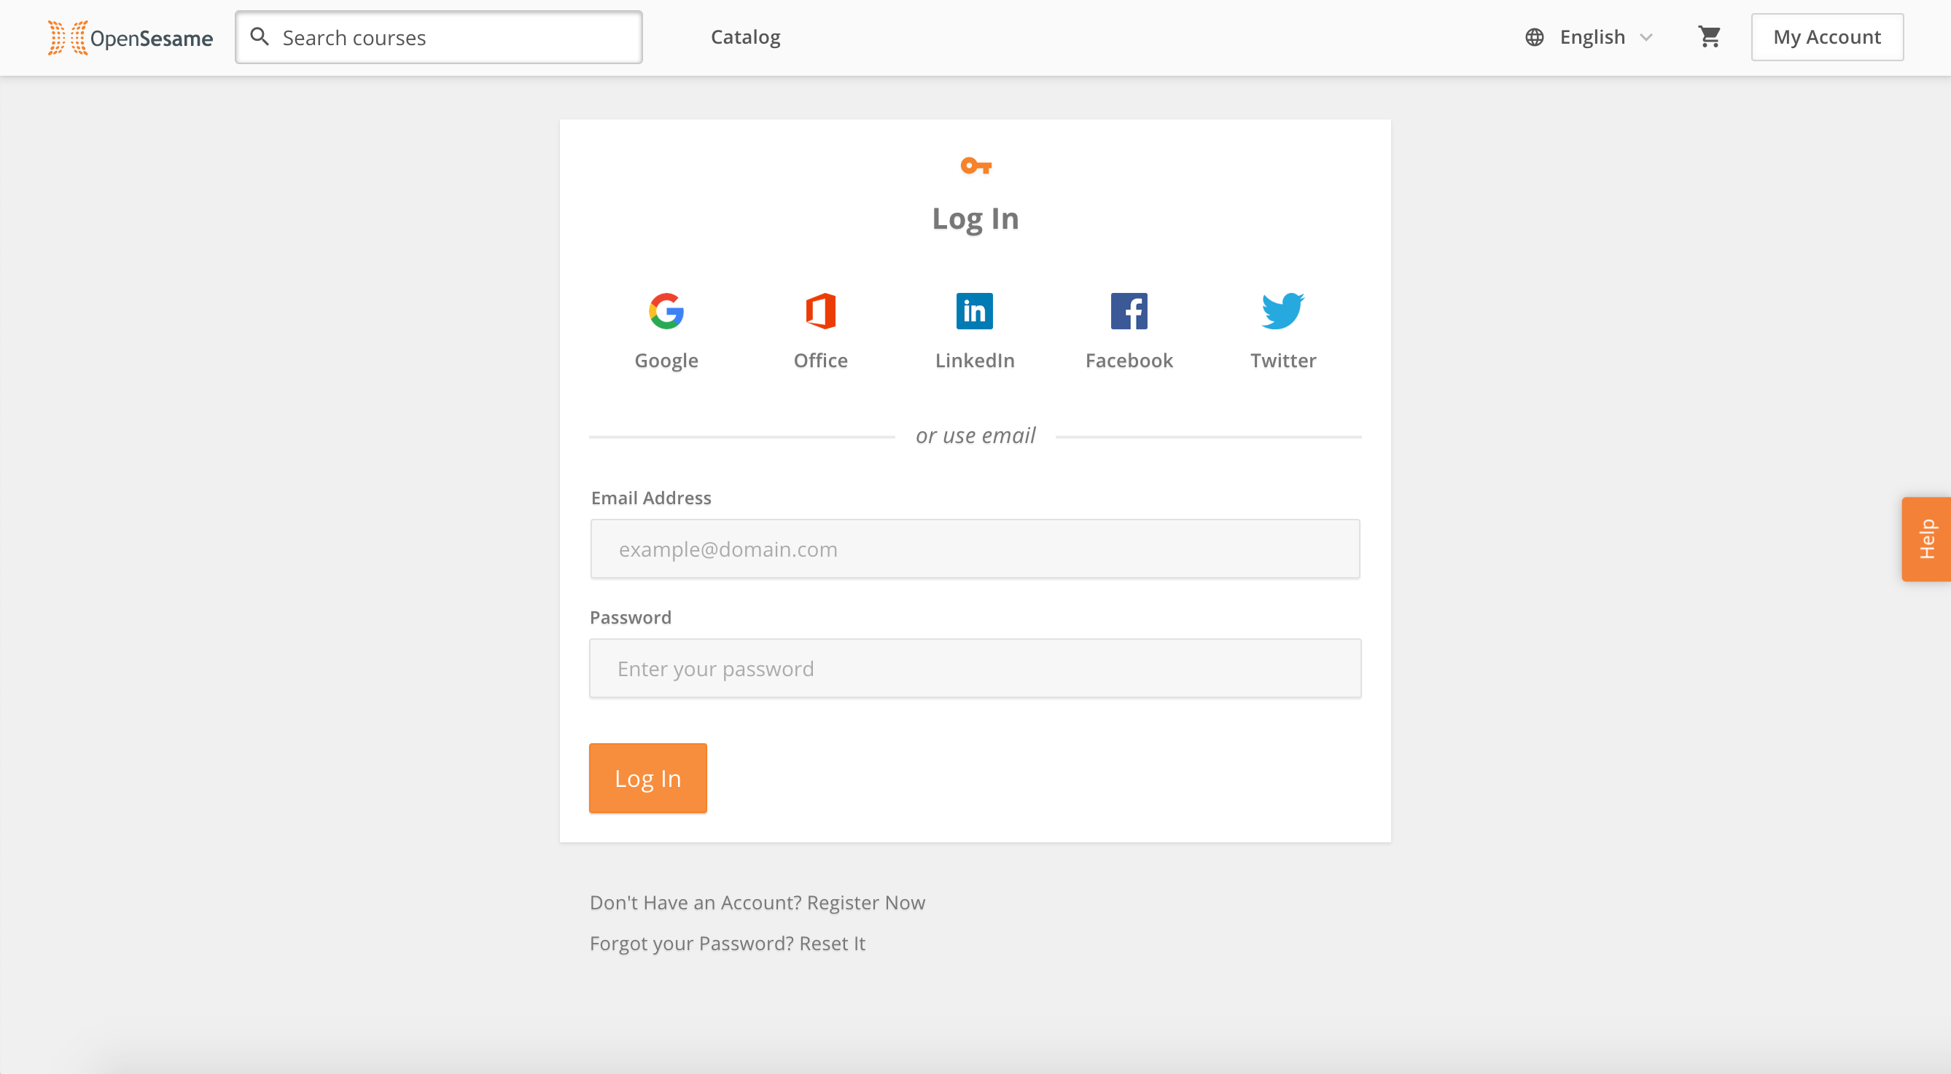Open the Register Now link

[865, 902]
